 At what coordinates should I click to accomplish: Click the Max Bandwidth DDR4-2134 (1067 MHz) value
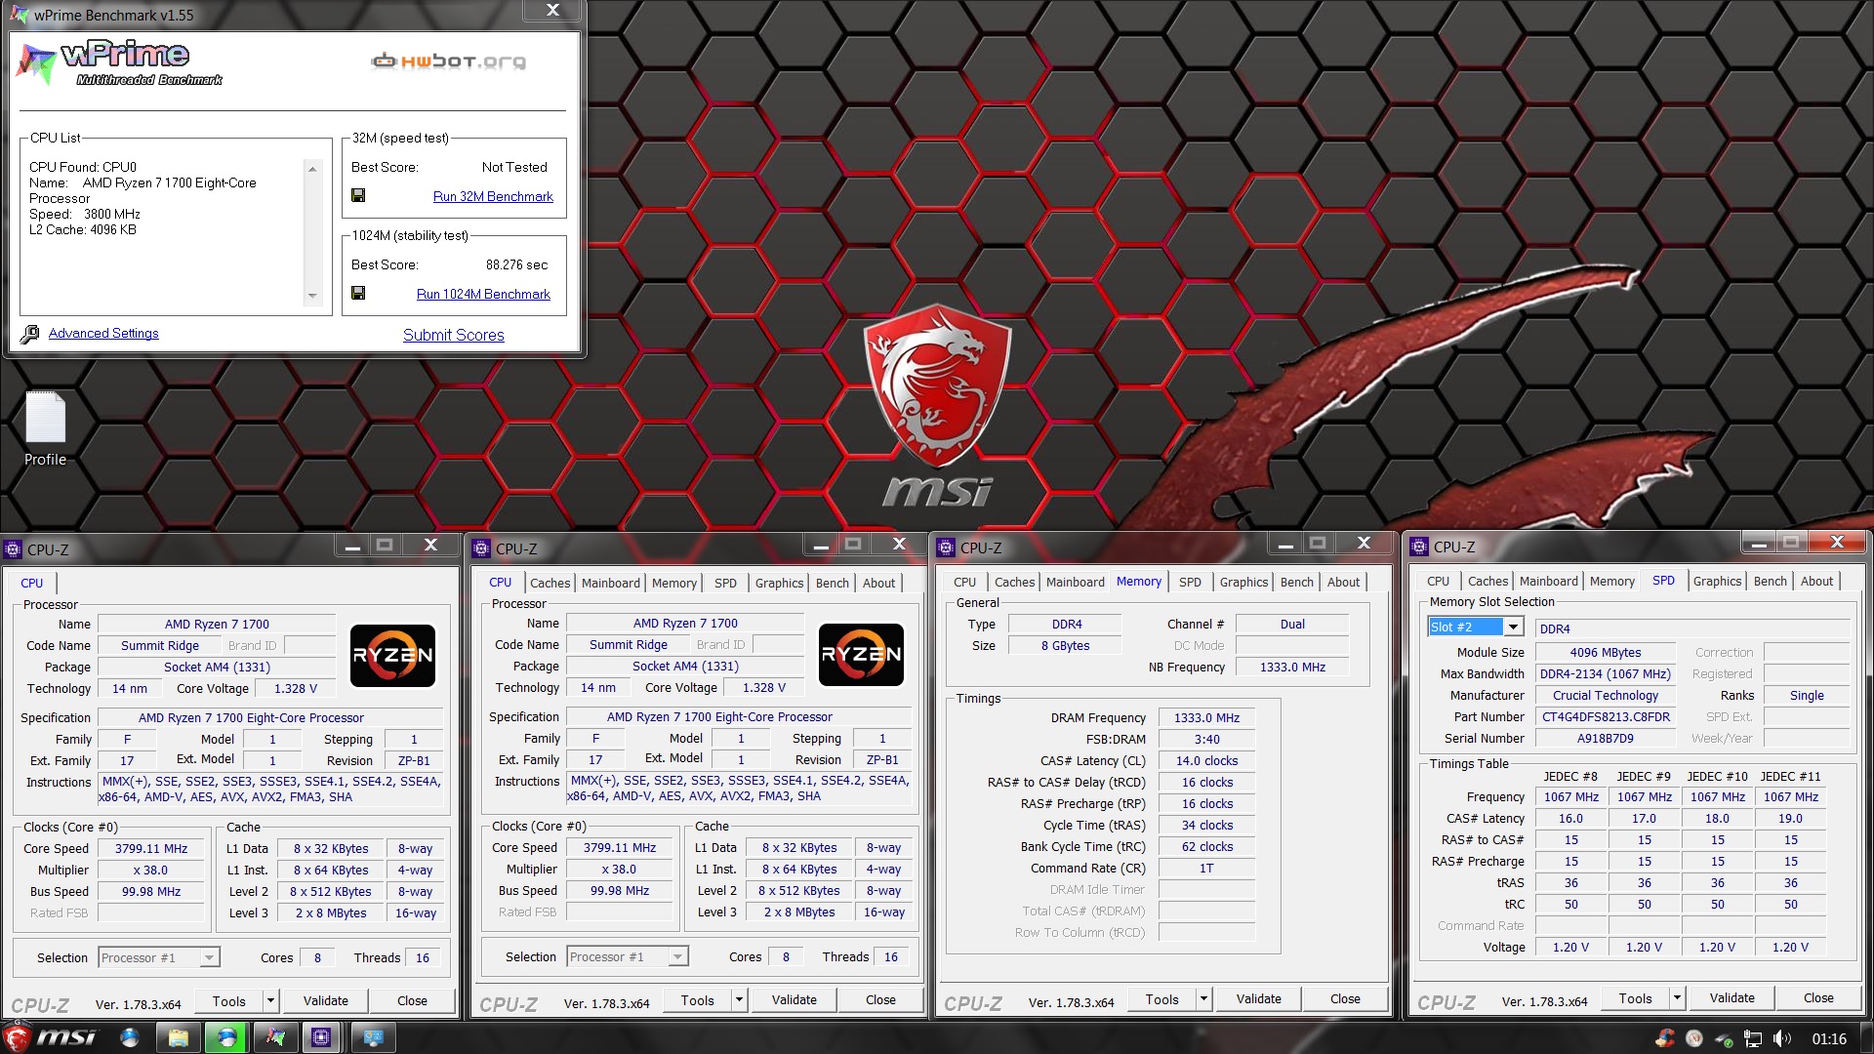1606,674
